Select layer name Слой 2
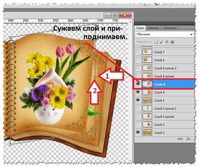Screen dimensions: 199x167 pos(159,133)
